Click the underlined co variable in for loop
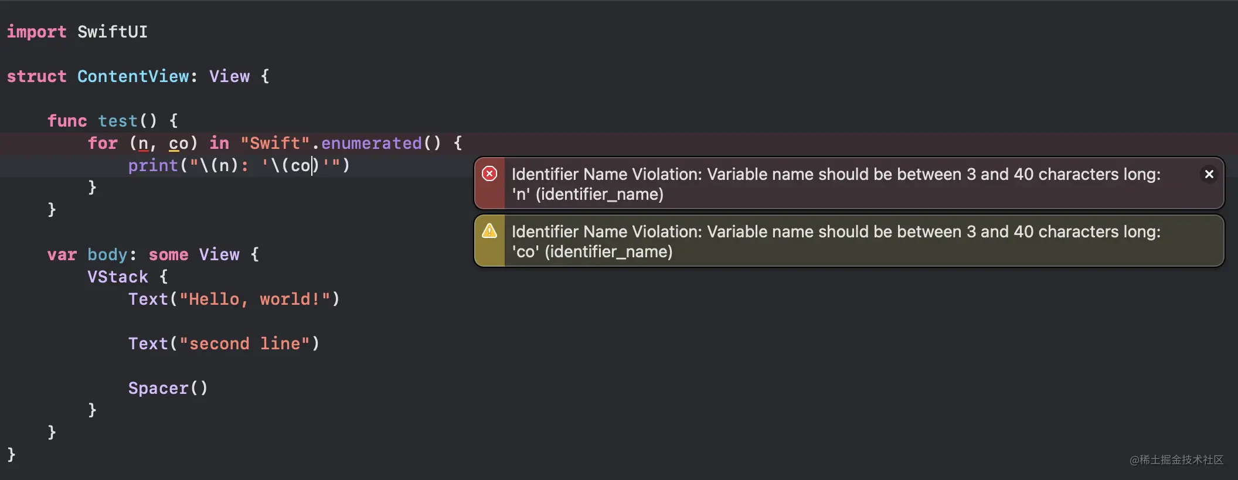The height and width of the screenshot is (480, 1238). [x=178, y=144]
